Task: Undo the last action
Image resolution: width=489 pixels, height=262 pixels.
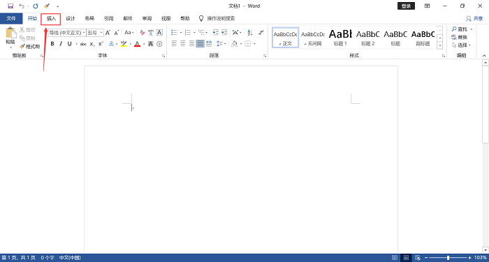Action: (x=21, y=6)
